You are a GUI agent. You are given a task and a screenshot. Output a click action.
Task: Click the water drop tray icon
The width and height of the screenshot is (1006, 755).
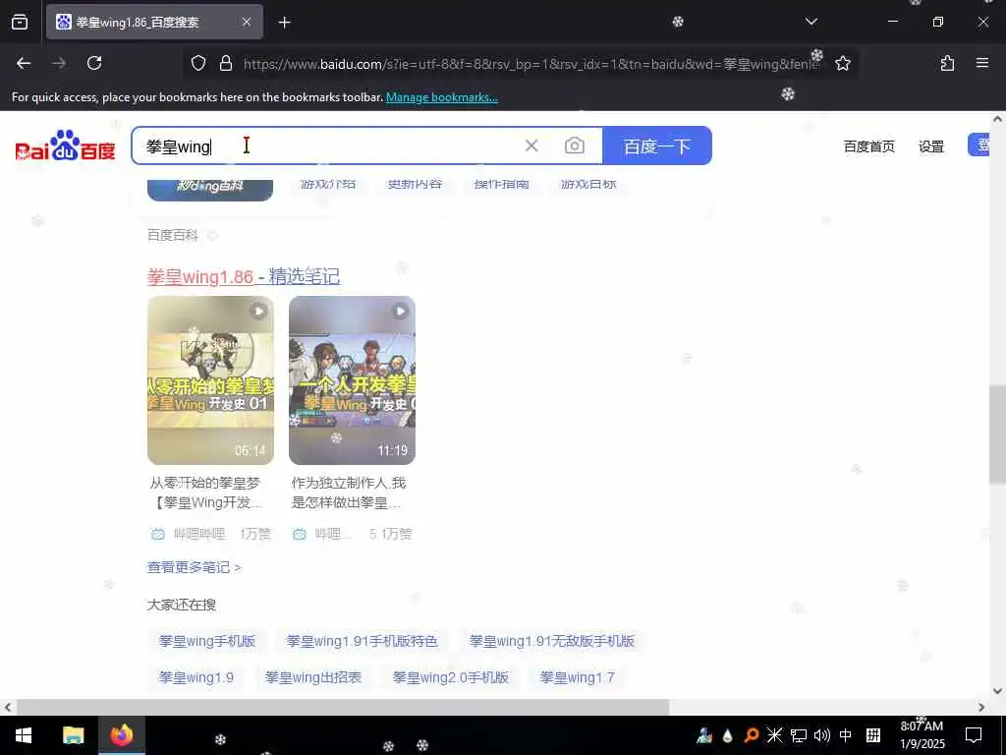coord(727,735)
